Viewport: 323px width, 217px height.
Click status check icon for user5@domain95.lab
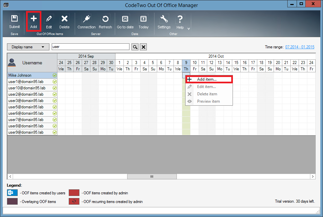[55, 107]
